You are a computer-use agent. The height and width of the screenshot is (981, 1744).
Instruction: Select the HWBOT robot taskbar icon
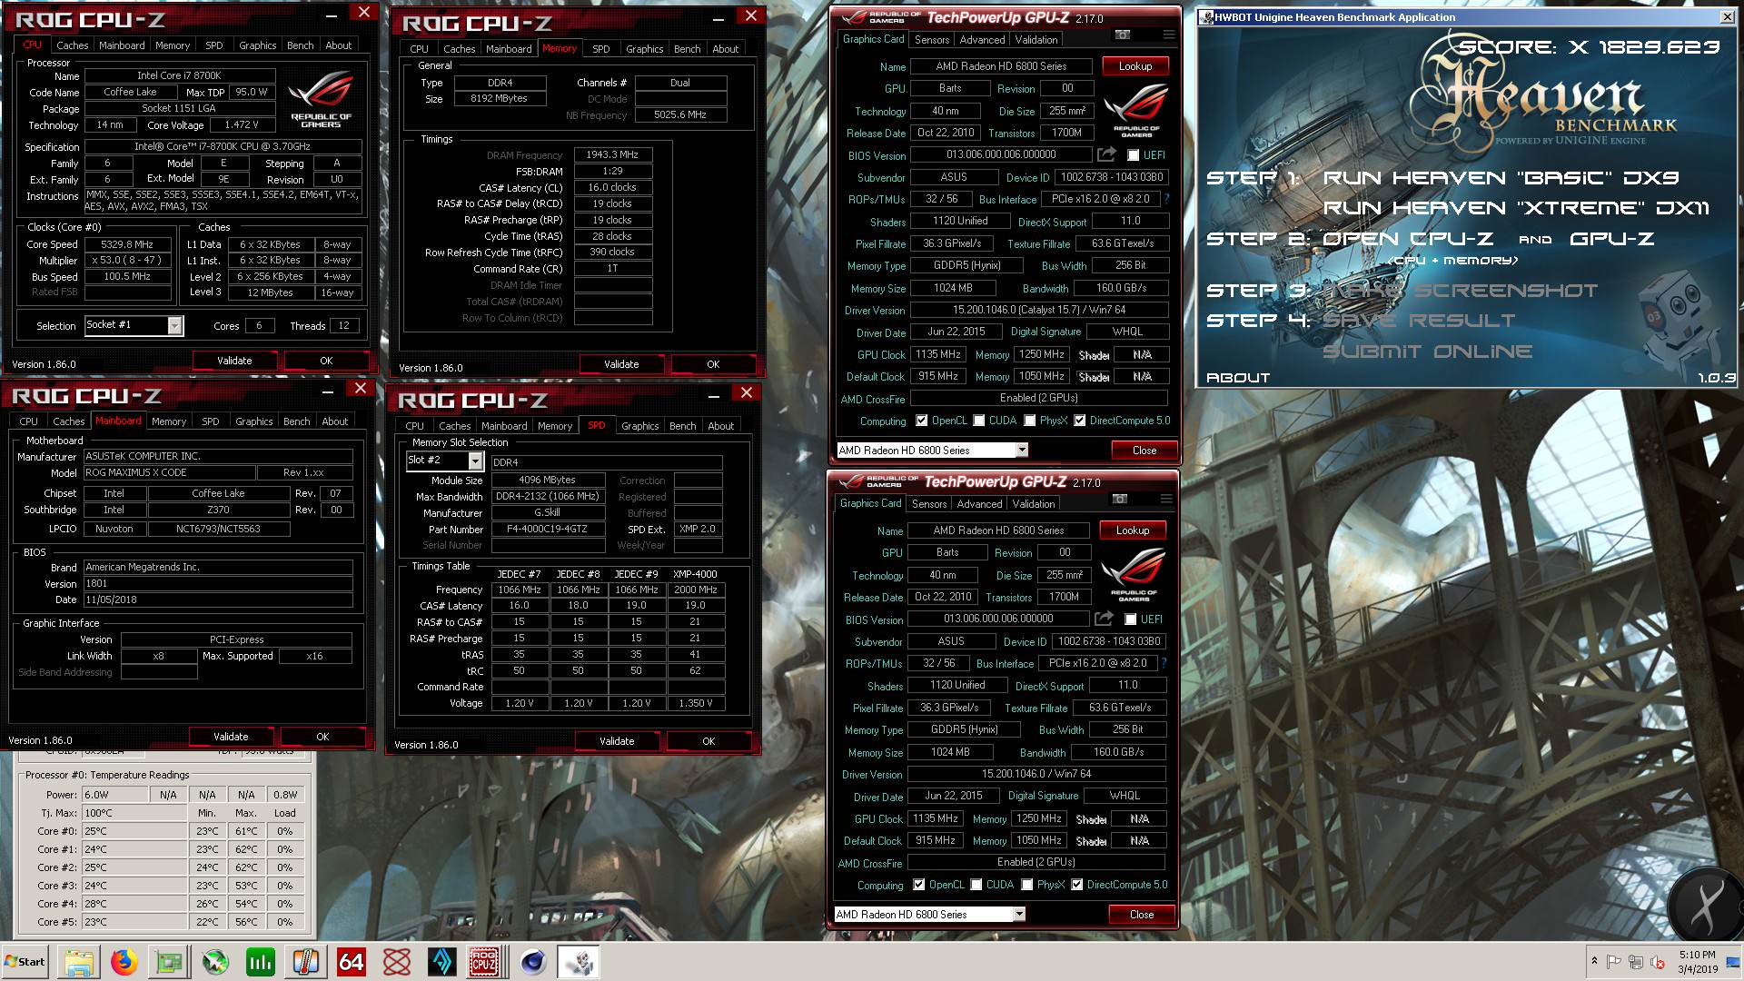(x=578, y=962)
